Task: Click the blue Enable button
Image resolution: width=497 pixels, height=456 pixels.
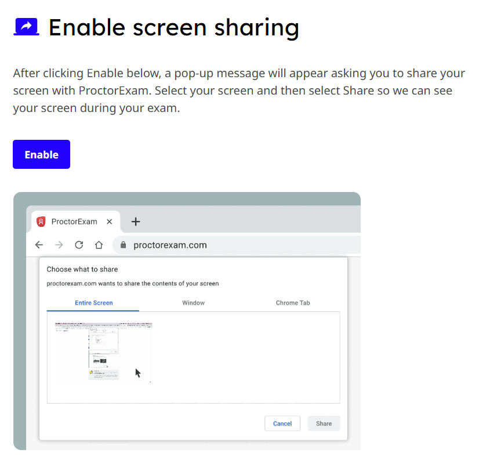Action: (41, 154)
